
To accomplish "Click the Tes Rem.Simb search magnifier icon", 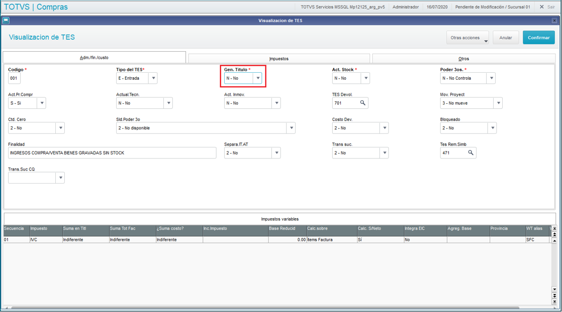I will point(471,153).
